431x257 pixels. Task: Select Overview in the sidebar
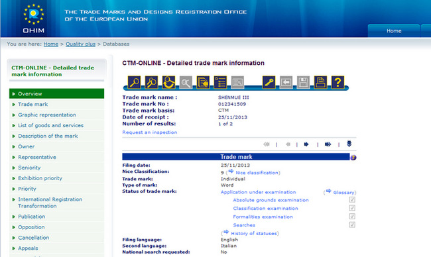click(x=56, y=93)
